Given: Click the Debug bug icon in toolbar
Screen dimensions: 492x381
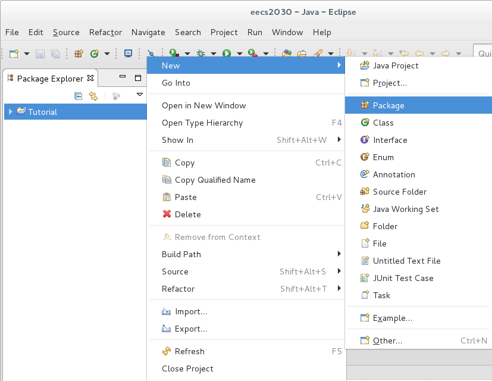Looking at the screenshot, I should point(200,54).
